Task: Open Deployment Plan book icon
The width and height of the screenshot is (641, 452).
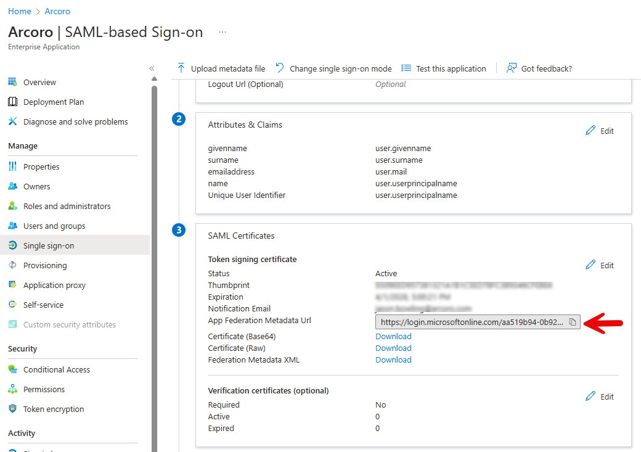Action: coord(13,102)
